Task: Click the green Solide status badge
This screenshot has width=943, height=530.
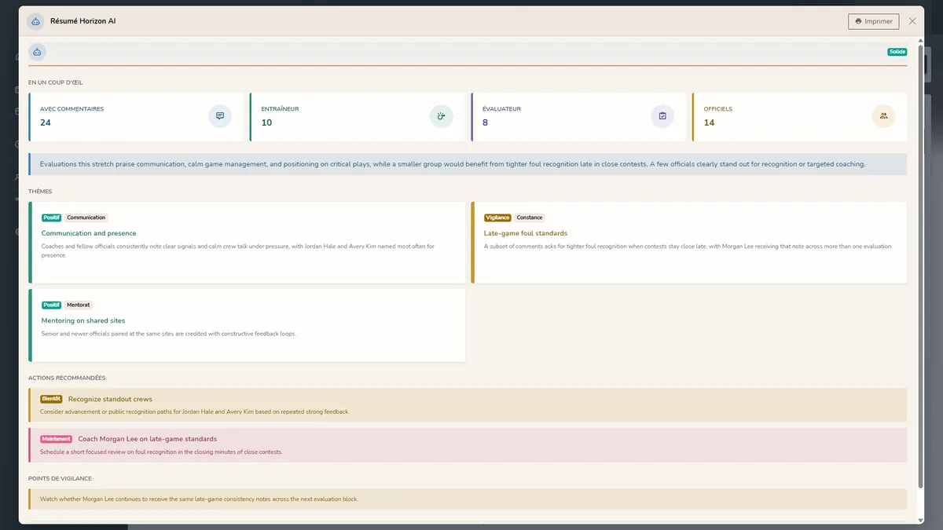Action: coord(897,52)
